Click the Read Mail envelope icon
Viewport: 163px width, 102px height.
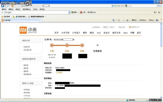pos(124,20)
